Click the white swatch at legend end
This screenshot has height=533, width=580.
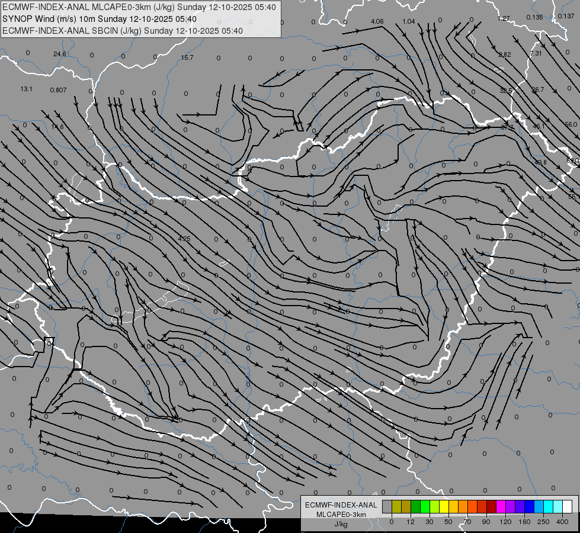[568, 506]
